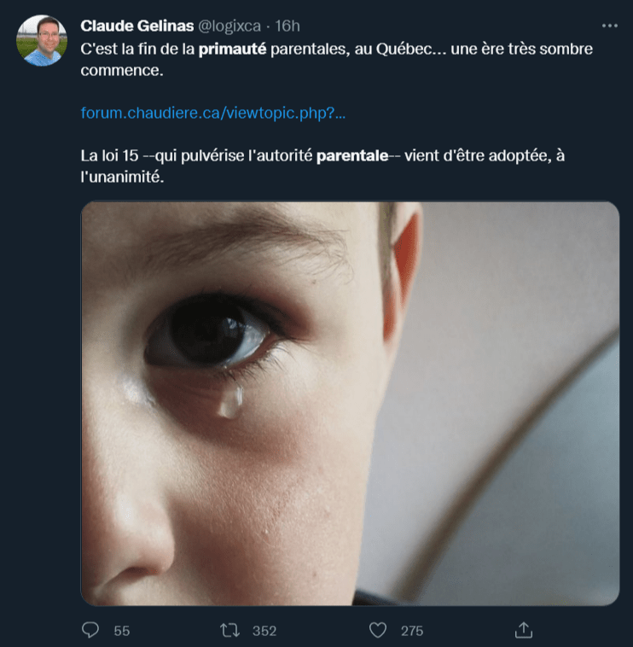The height and width of the screenshot is (647, 633).
Task: Retweet this post using the retweet icon
Action: pos(229,630)
